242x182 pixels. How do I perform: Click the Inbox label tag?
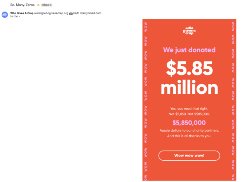(45, 5)
